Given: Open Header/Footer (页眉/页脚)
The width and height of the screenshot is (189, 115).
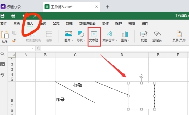Looking at the screenshot, I should coord(179,36).
